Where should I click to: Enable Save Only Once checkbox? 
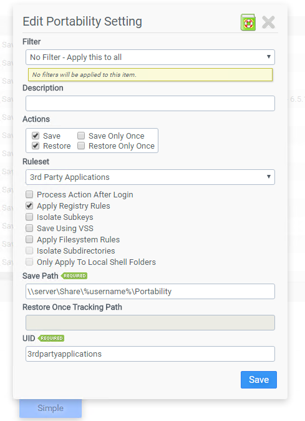pyautogui.click(x=81, y=136)
